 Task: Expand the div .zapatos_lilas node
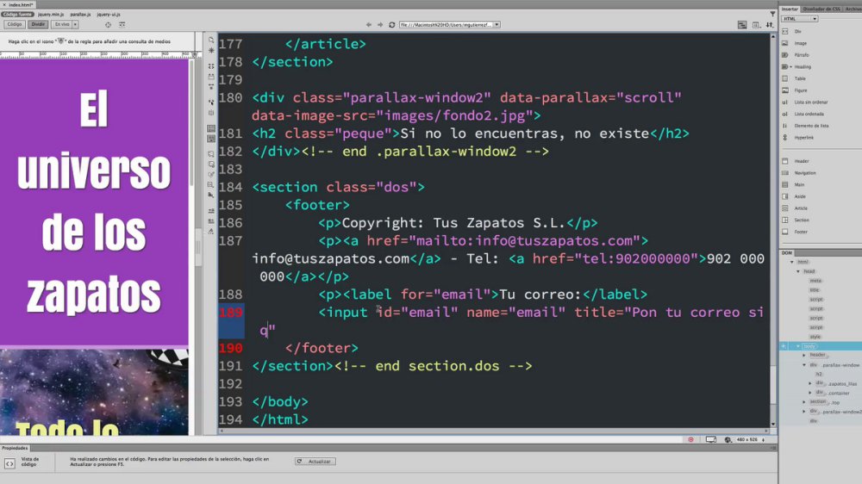pos(810,383)
